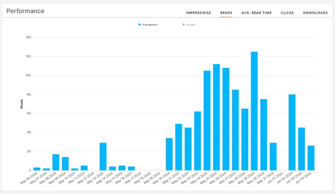This screenshot has height=194, width=335.
Task: Click the May 31 2024 bar
Action: (x=273, y=156)
